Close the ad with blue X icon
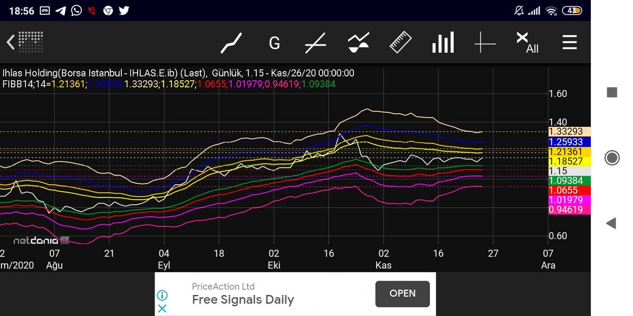The width and height of the screenshot is (633, 316). [162, 309]
